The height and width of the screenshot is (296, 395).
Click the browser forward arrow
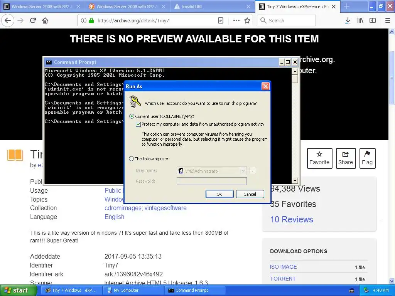pyautogui.click(x=20, y=20)
